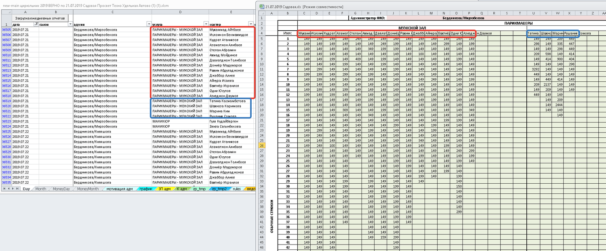
Task: Expand the админ column filter
Action: pos(149,25)
